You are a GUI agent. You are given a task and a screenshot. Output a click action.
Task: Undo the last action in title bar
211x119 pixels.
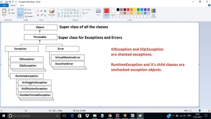pos(10,2)
